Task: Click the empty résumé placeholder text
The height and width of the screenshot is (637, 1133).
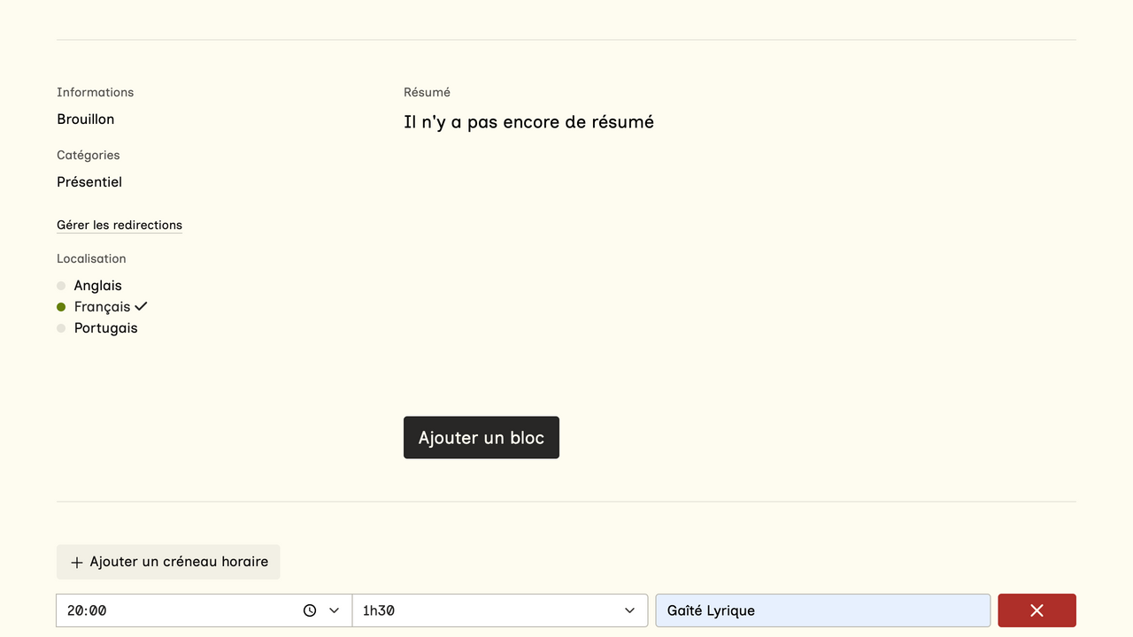Action: click(x=528, y=122)
